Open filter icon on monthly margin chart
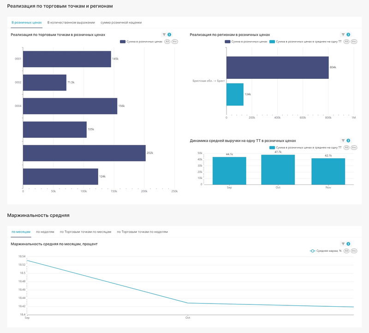The width and height of the screenshot is (369, 333). pos(343,244)
